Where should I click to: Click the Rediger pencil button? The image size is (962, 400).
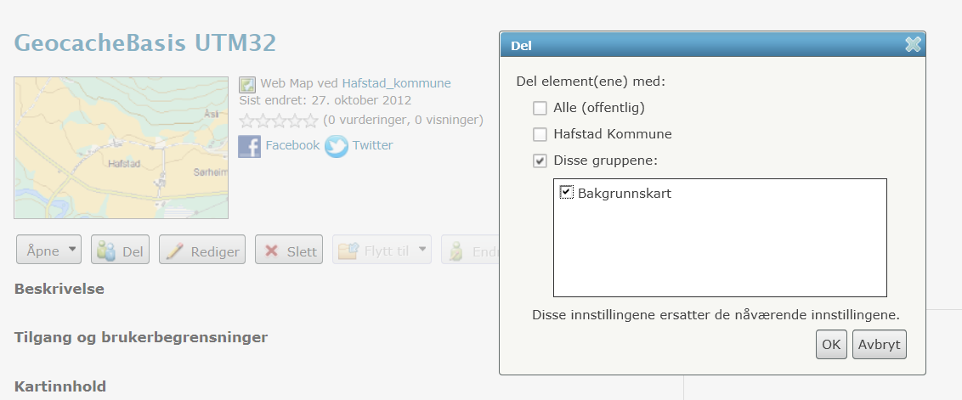(202, 250)
